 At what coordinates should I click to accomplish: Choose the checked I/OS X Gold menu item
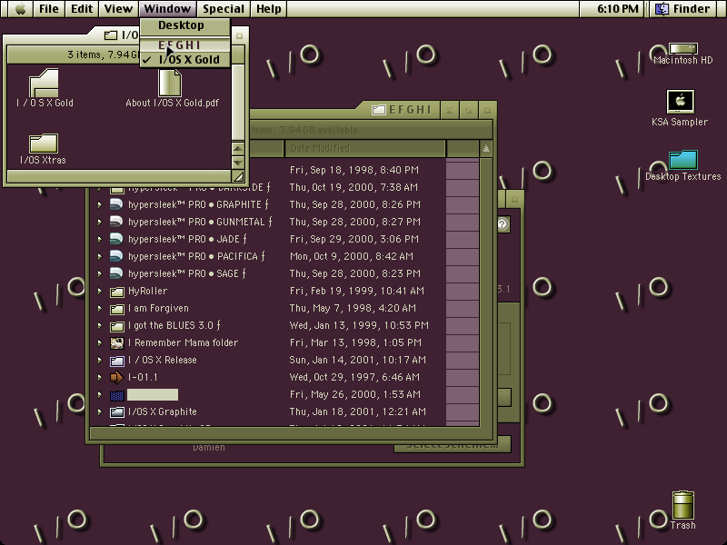click(185, 60)
